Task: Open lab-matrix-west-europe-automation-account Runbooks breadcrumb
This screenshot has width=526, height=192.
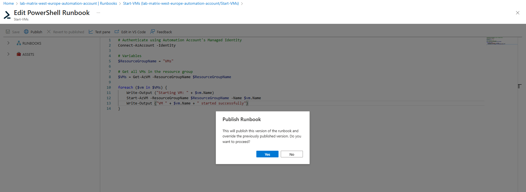Action: point(68,3)
